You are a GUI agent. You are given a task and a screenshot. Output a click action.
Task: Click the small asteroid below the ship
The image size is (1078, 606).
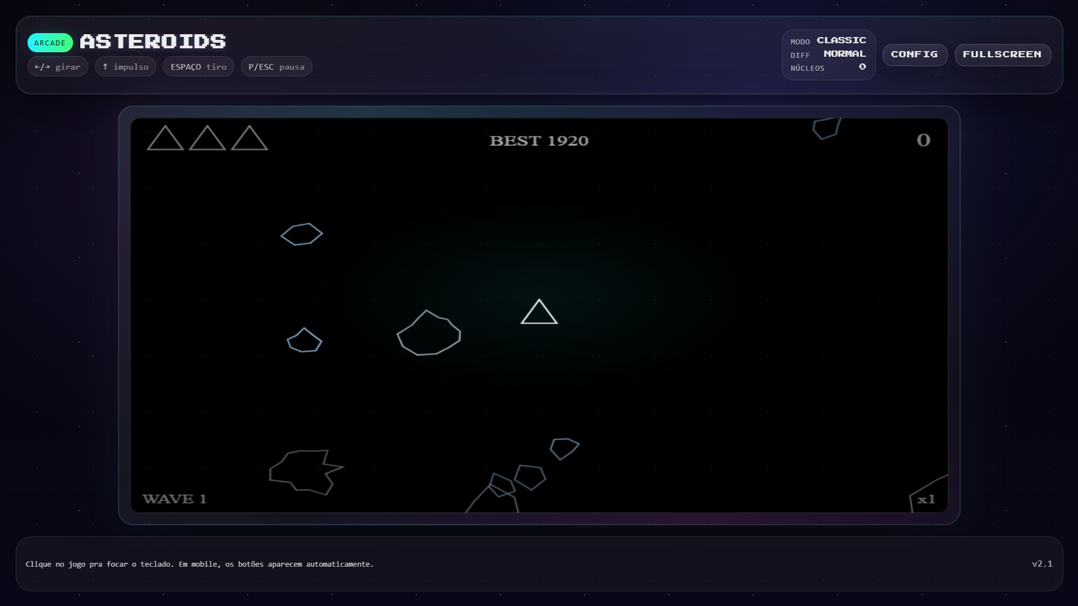click(x=564, y=449)
